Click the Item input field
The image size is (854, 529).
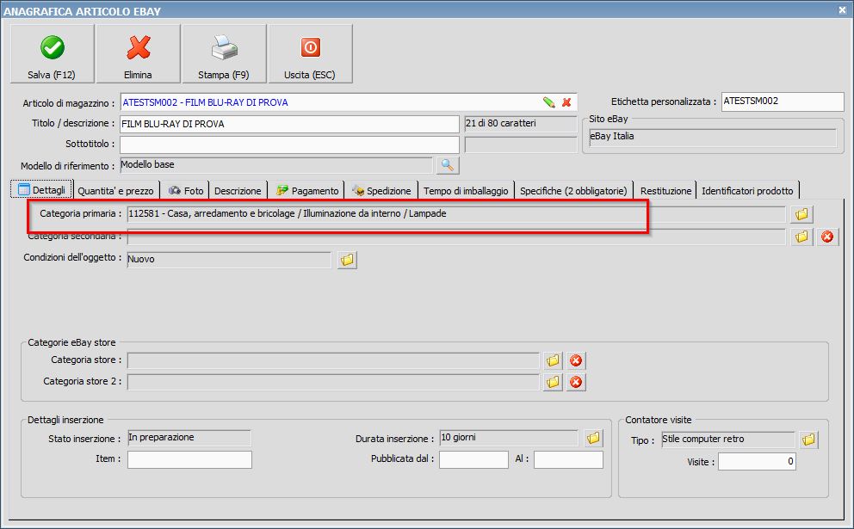pos(189,459)
